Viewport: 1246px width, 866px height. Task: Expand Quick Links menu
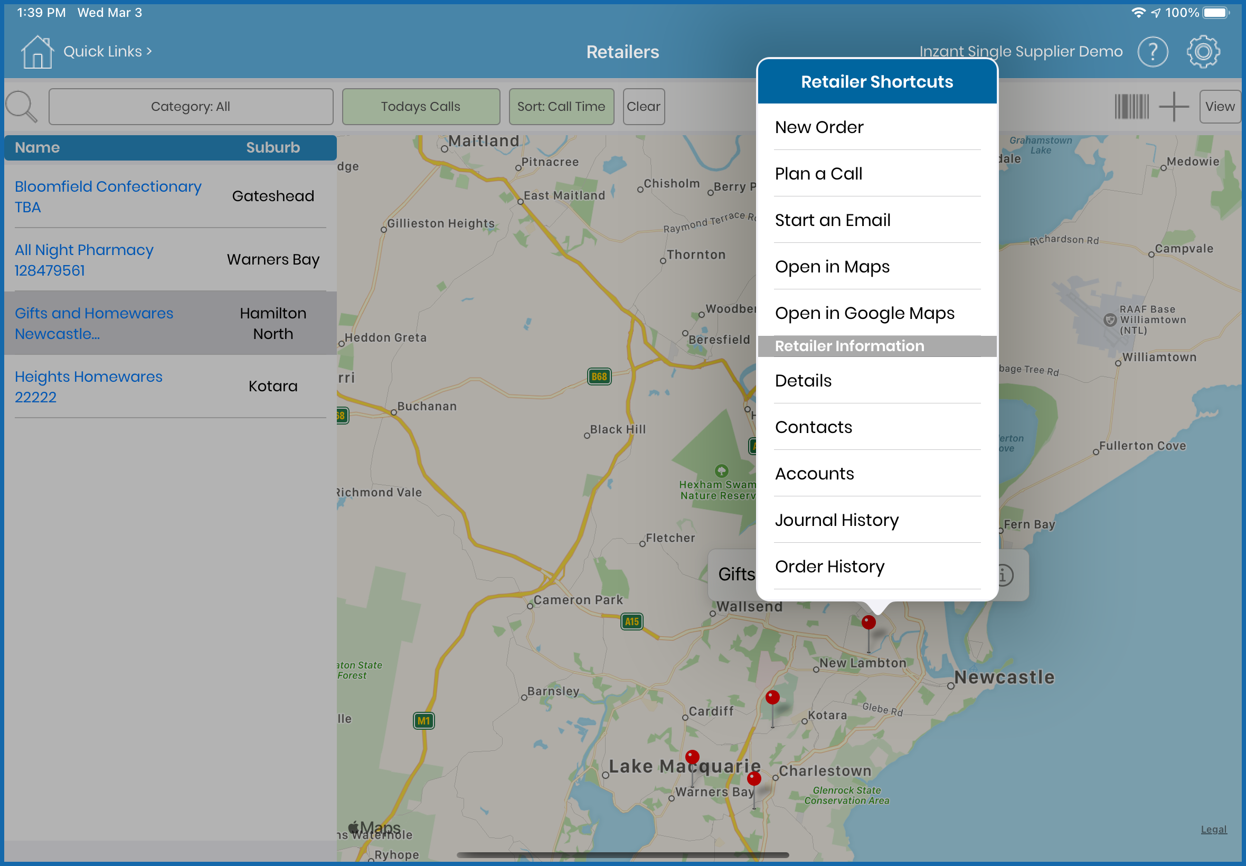[x=107, y=52]
